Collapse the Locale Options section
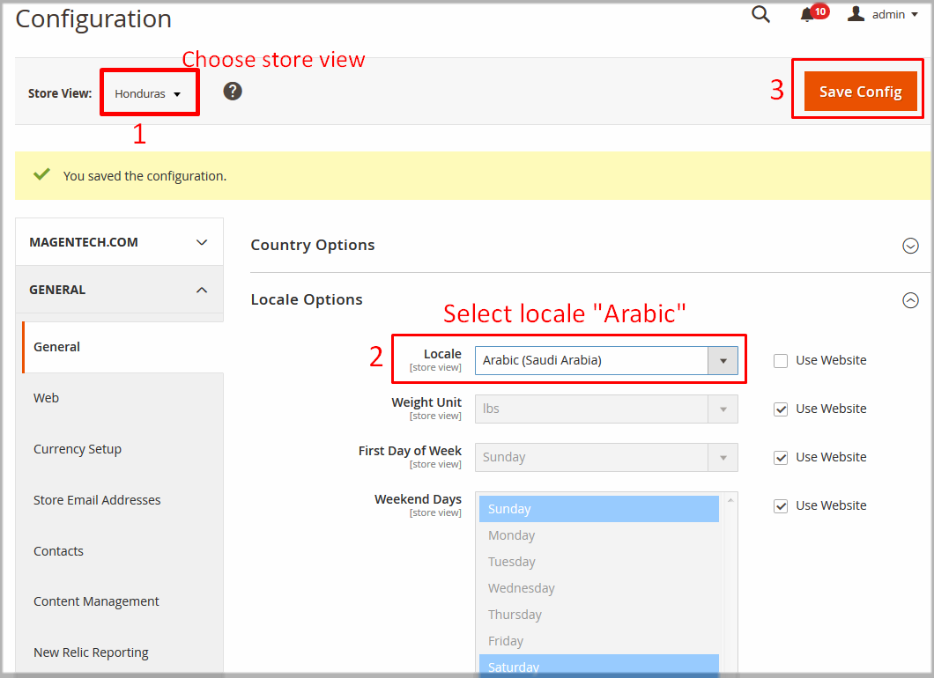The height and width of the screenshot is (678, 934). pos(910,300)
